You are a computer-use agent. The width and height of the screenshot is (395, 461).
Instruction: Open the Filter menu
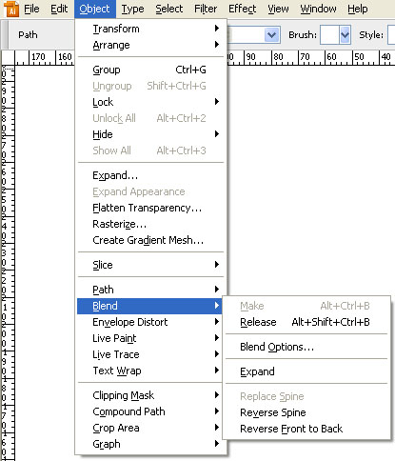tap(206, 9)
